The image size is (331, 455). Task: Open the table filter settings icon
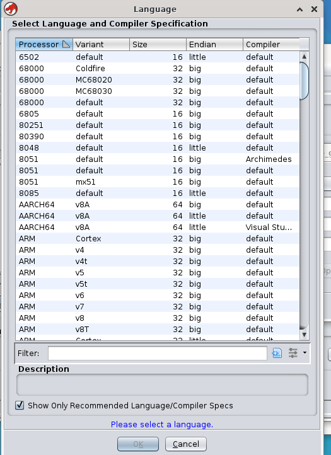click(x=293, y=353)
